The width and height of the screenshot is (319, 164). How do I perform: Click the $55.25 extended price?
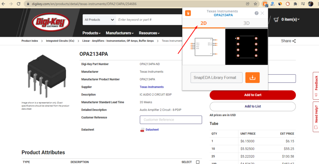[288, 149]
